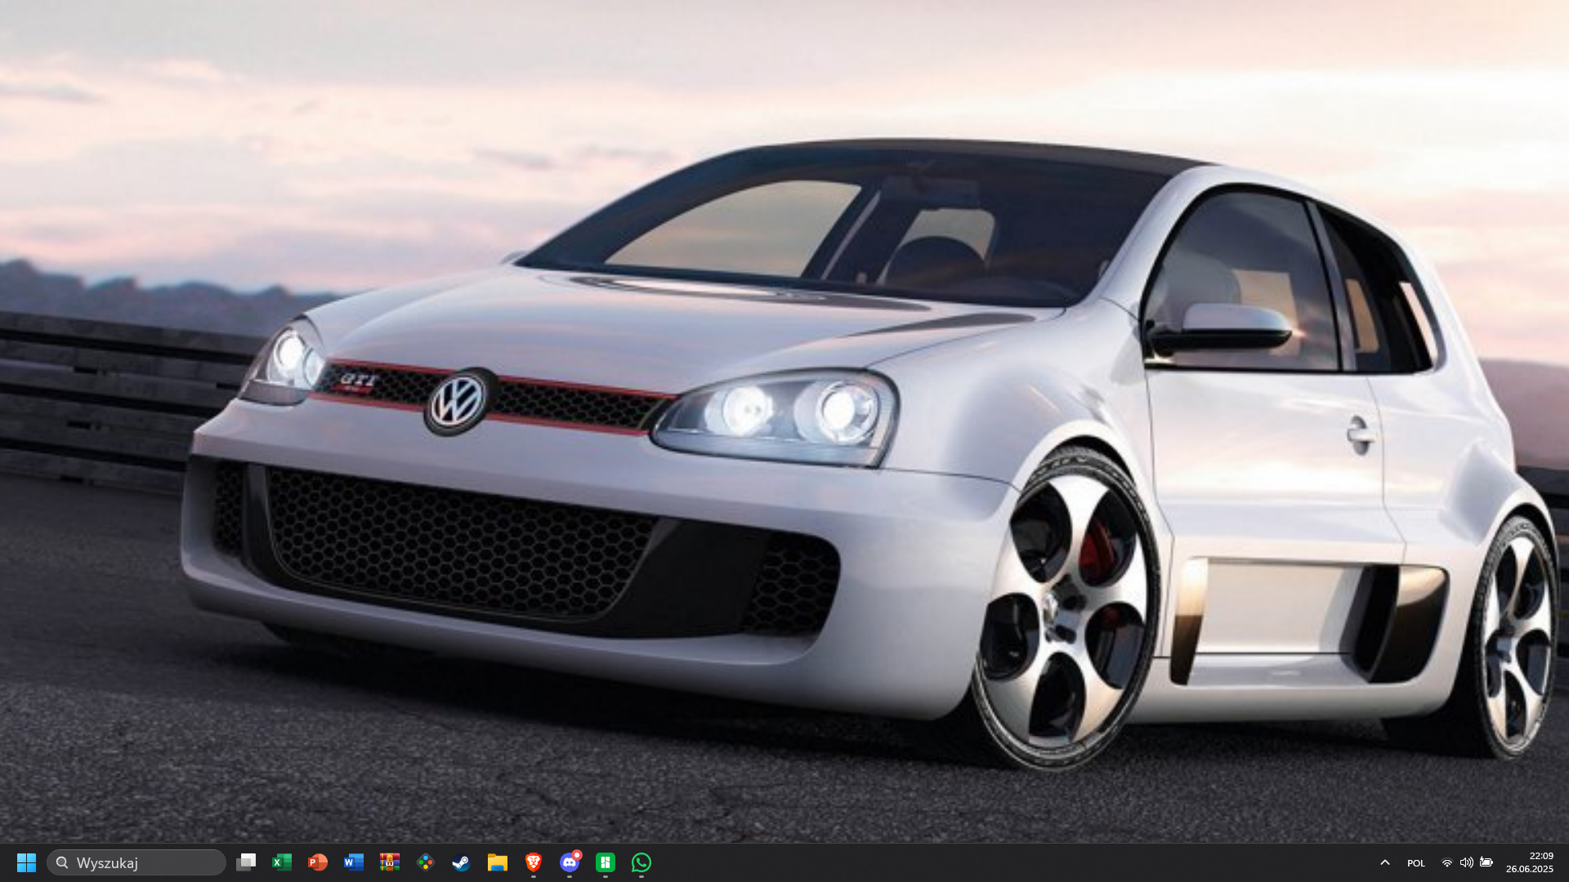
Task: Launch Steam from the taskbar
Action: click(x=462, y=862)
